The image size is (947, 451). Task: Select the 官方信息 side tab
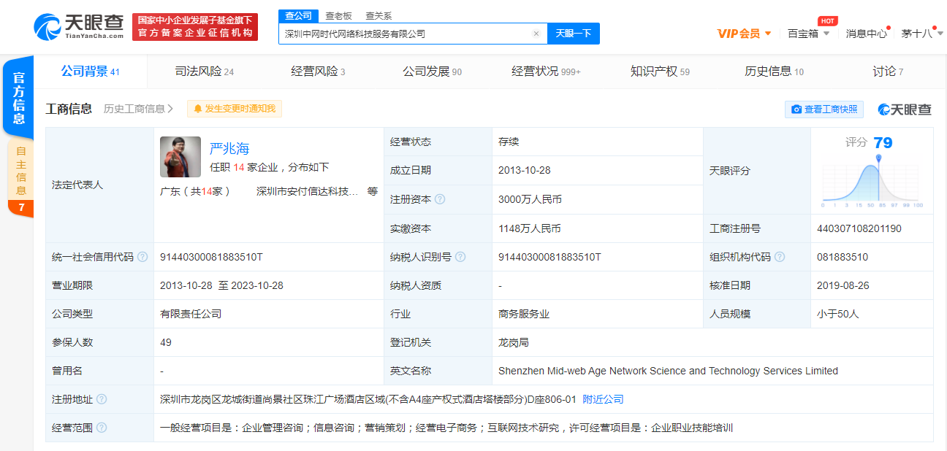[19, 98]
